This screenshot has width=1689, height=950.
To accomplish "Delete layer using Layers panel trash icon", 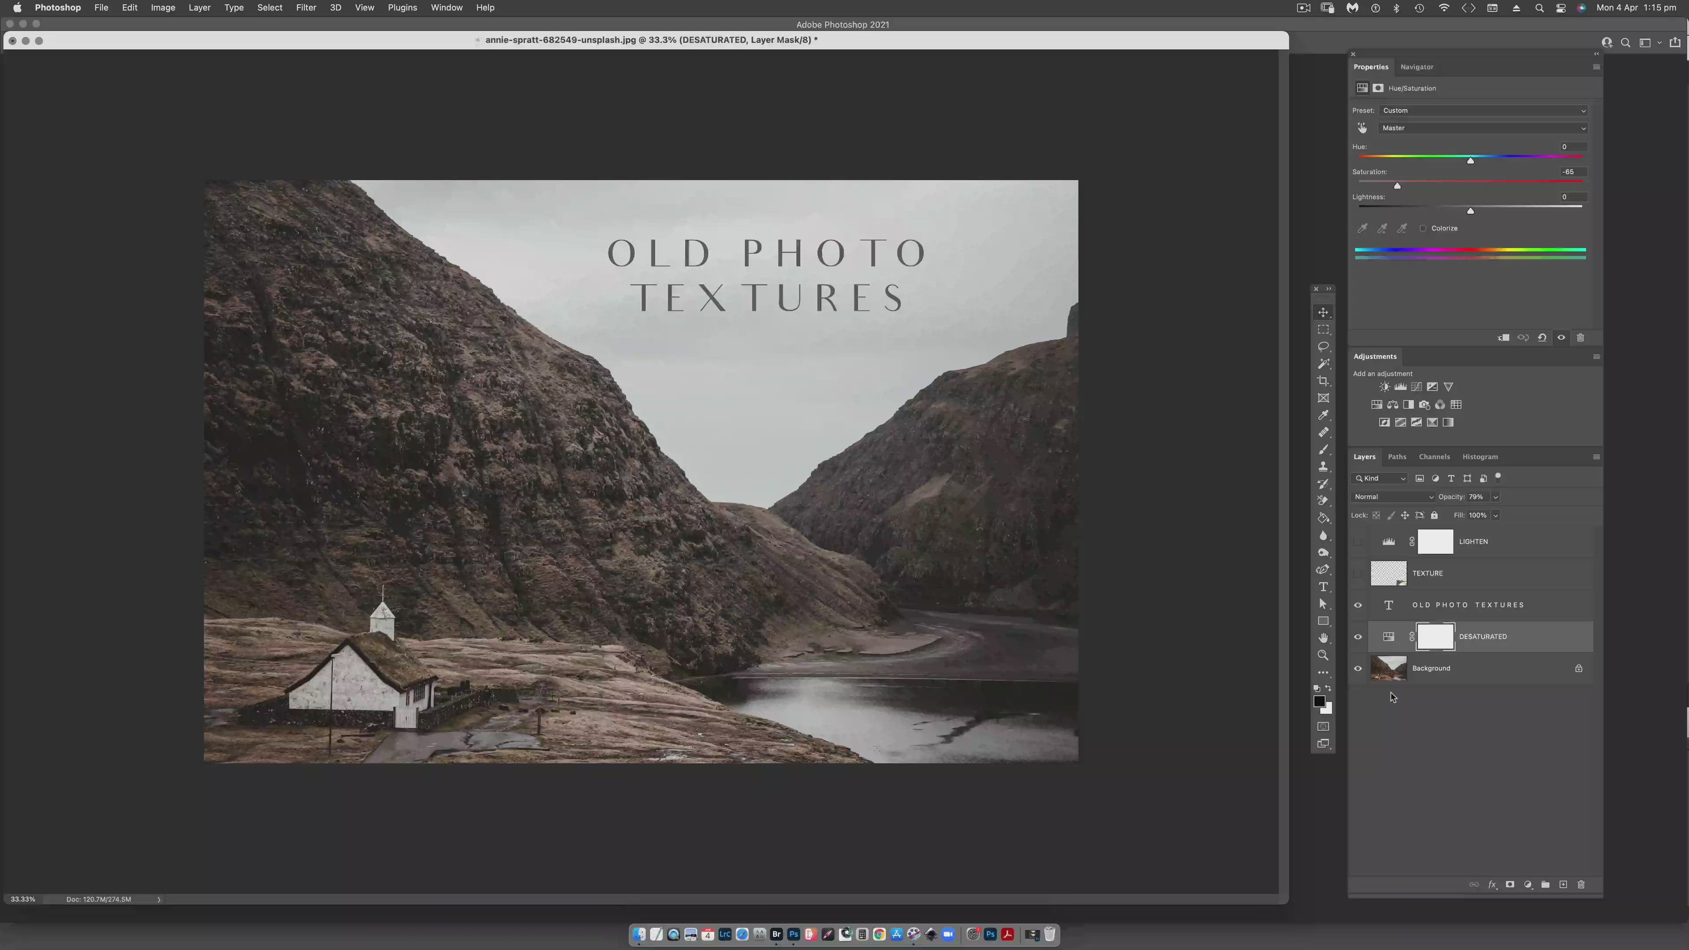I will [1581, 884].
